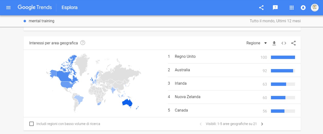Open the send feedback icon
323x134 pixels.
pos(275,8)
